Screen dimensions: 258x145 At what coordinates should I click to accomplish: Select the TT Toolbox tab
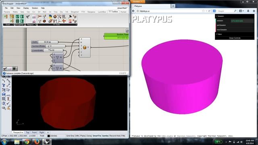tap(113, 12)
